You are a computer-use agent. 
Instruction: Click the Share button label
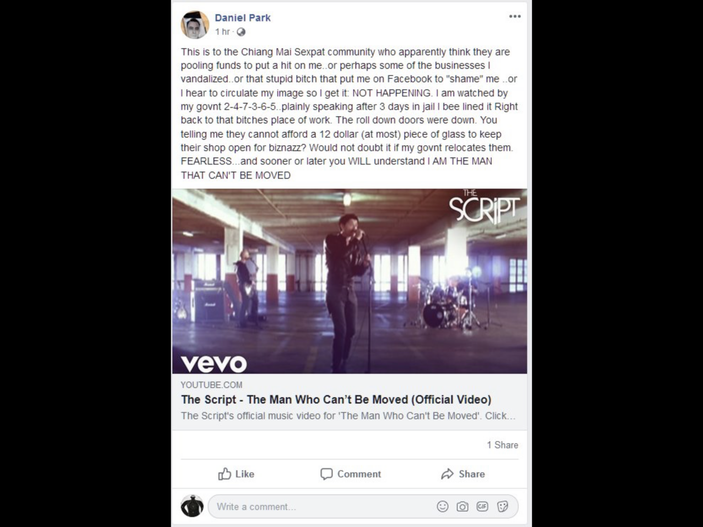point(471,474)
